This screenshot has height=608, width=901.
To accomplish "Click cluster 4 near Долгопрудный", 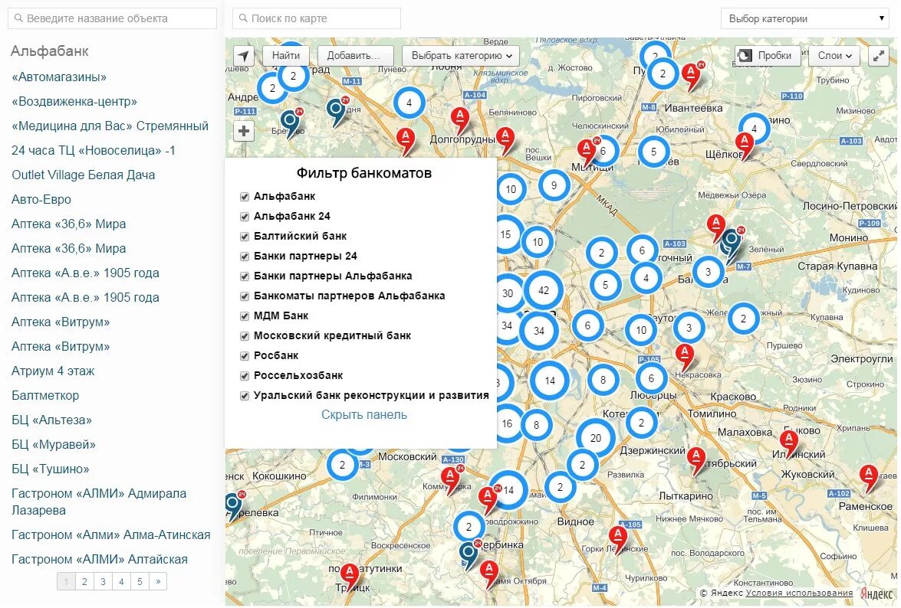I will coord(409,103).
